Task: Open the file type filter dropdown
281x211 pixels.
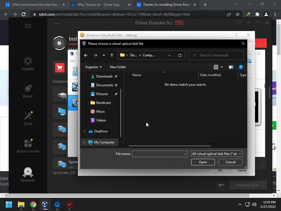Action: 217,154
